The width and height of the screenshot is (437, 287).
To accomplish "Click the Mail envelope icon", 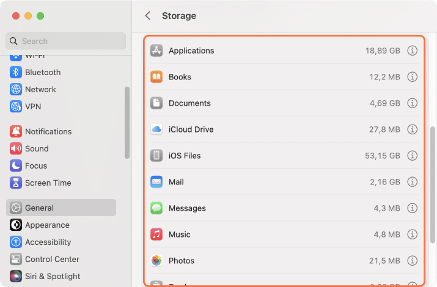I will click(x=156, y=182).
